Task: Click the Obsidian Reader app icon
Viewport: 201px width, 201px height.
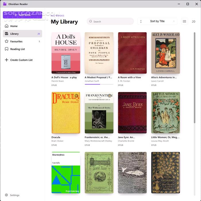Action: 5,4
